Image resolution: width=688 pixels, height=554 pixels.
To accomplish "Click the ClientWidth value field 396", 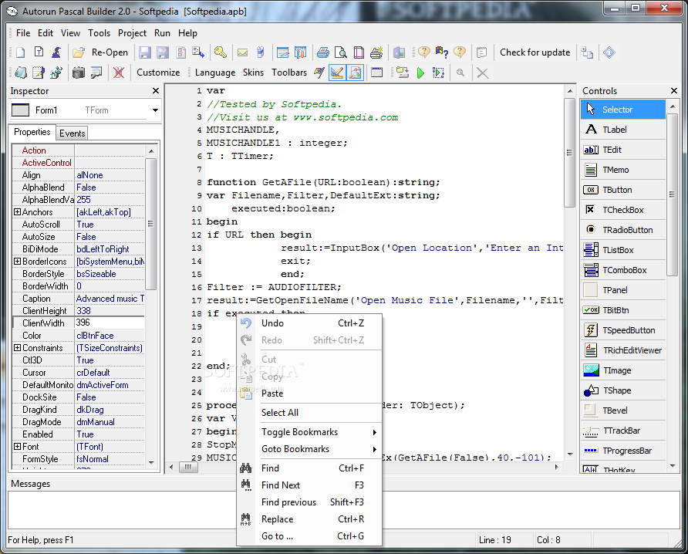I will [110, 323].
